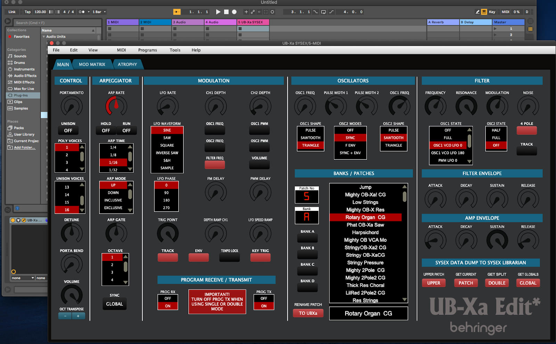Adjust the ARP RATE knob
556x344 pixels.
[x=116, y=106]
